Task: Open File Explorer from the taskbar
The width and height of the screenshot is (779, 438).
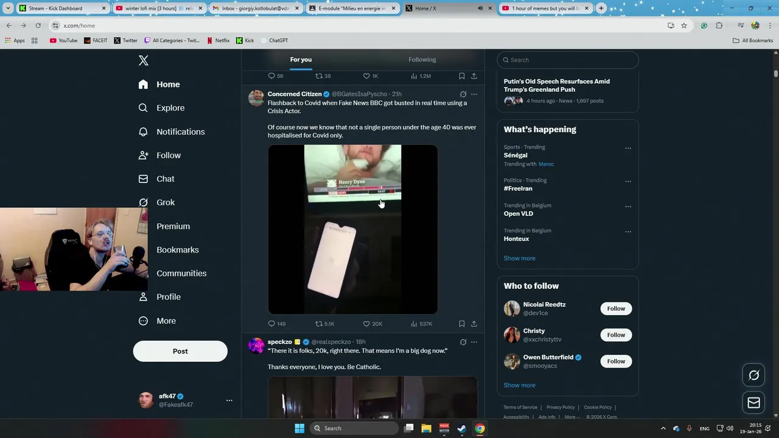Action: click(x=427, y=428)
